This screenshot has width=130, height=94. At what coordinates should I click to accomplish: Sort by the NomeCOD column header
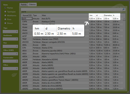[x=27, y=15]
